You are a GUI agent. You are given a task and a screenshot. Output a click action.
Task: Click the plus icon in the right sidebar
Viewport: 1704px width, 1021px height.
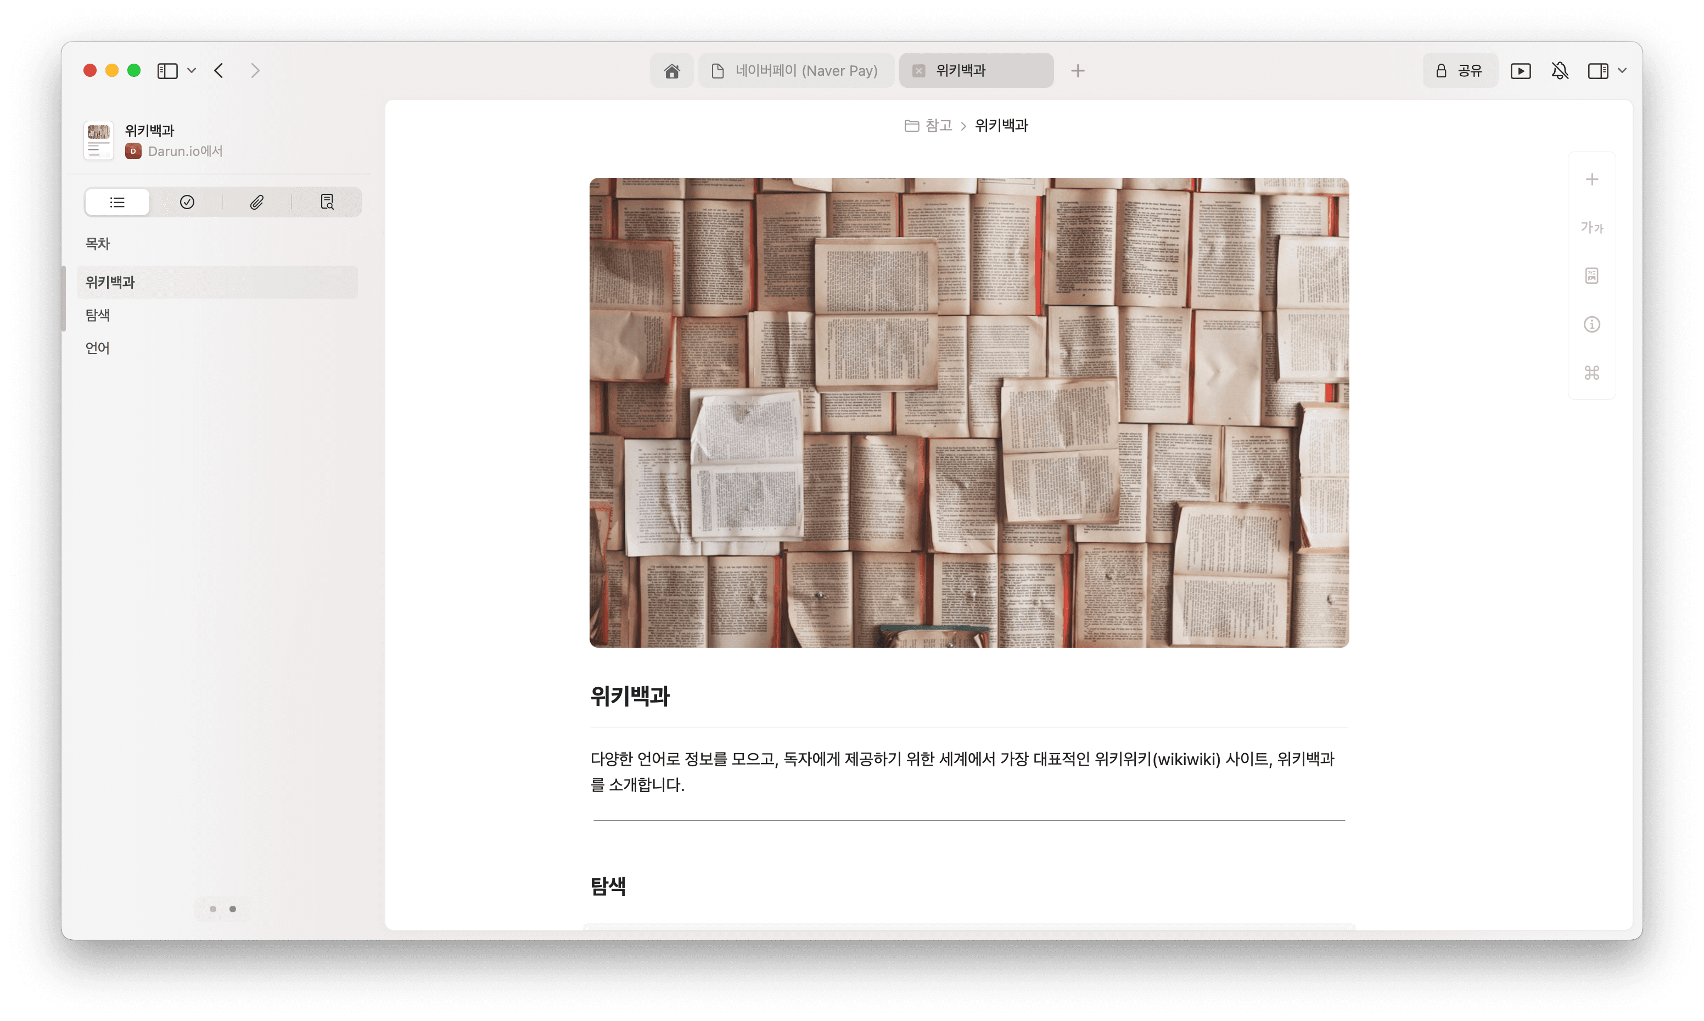pyautogui.click(x=1592, y=179)
